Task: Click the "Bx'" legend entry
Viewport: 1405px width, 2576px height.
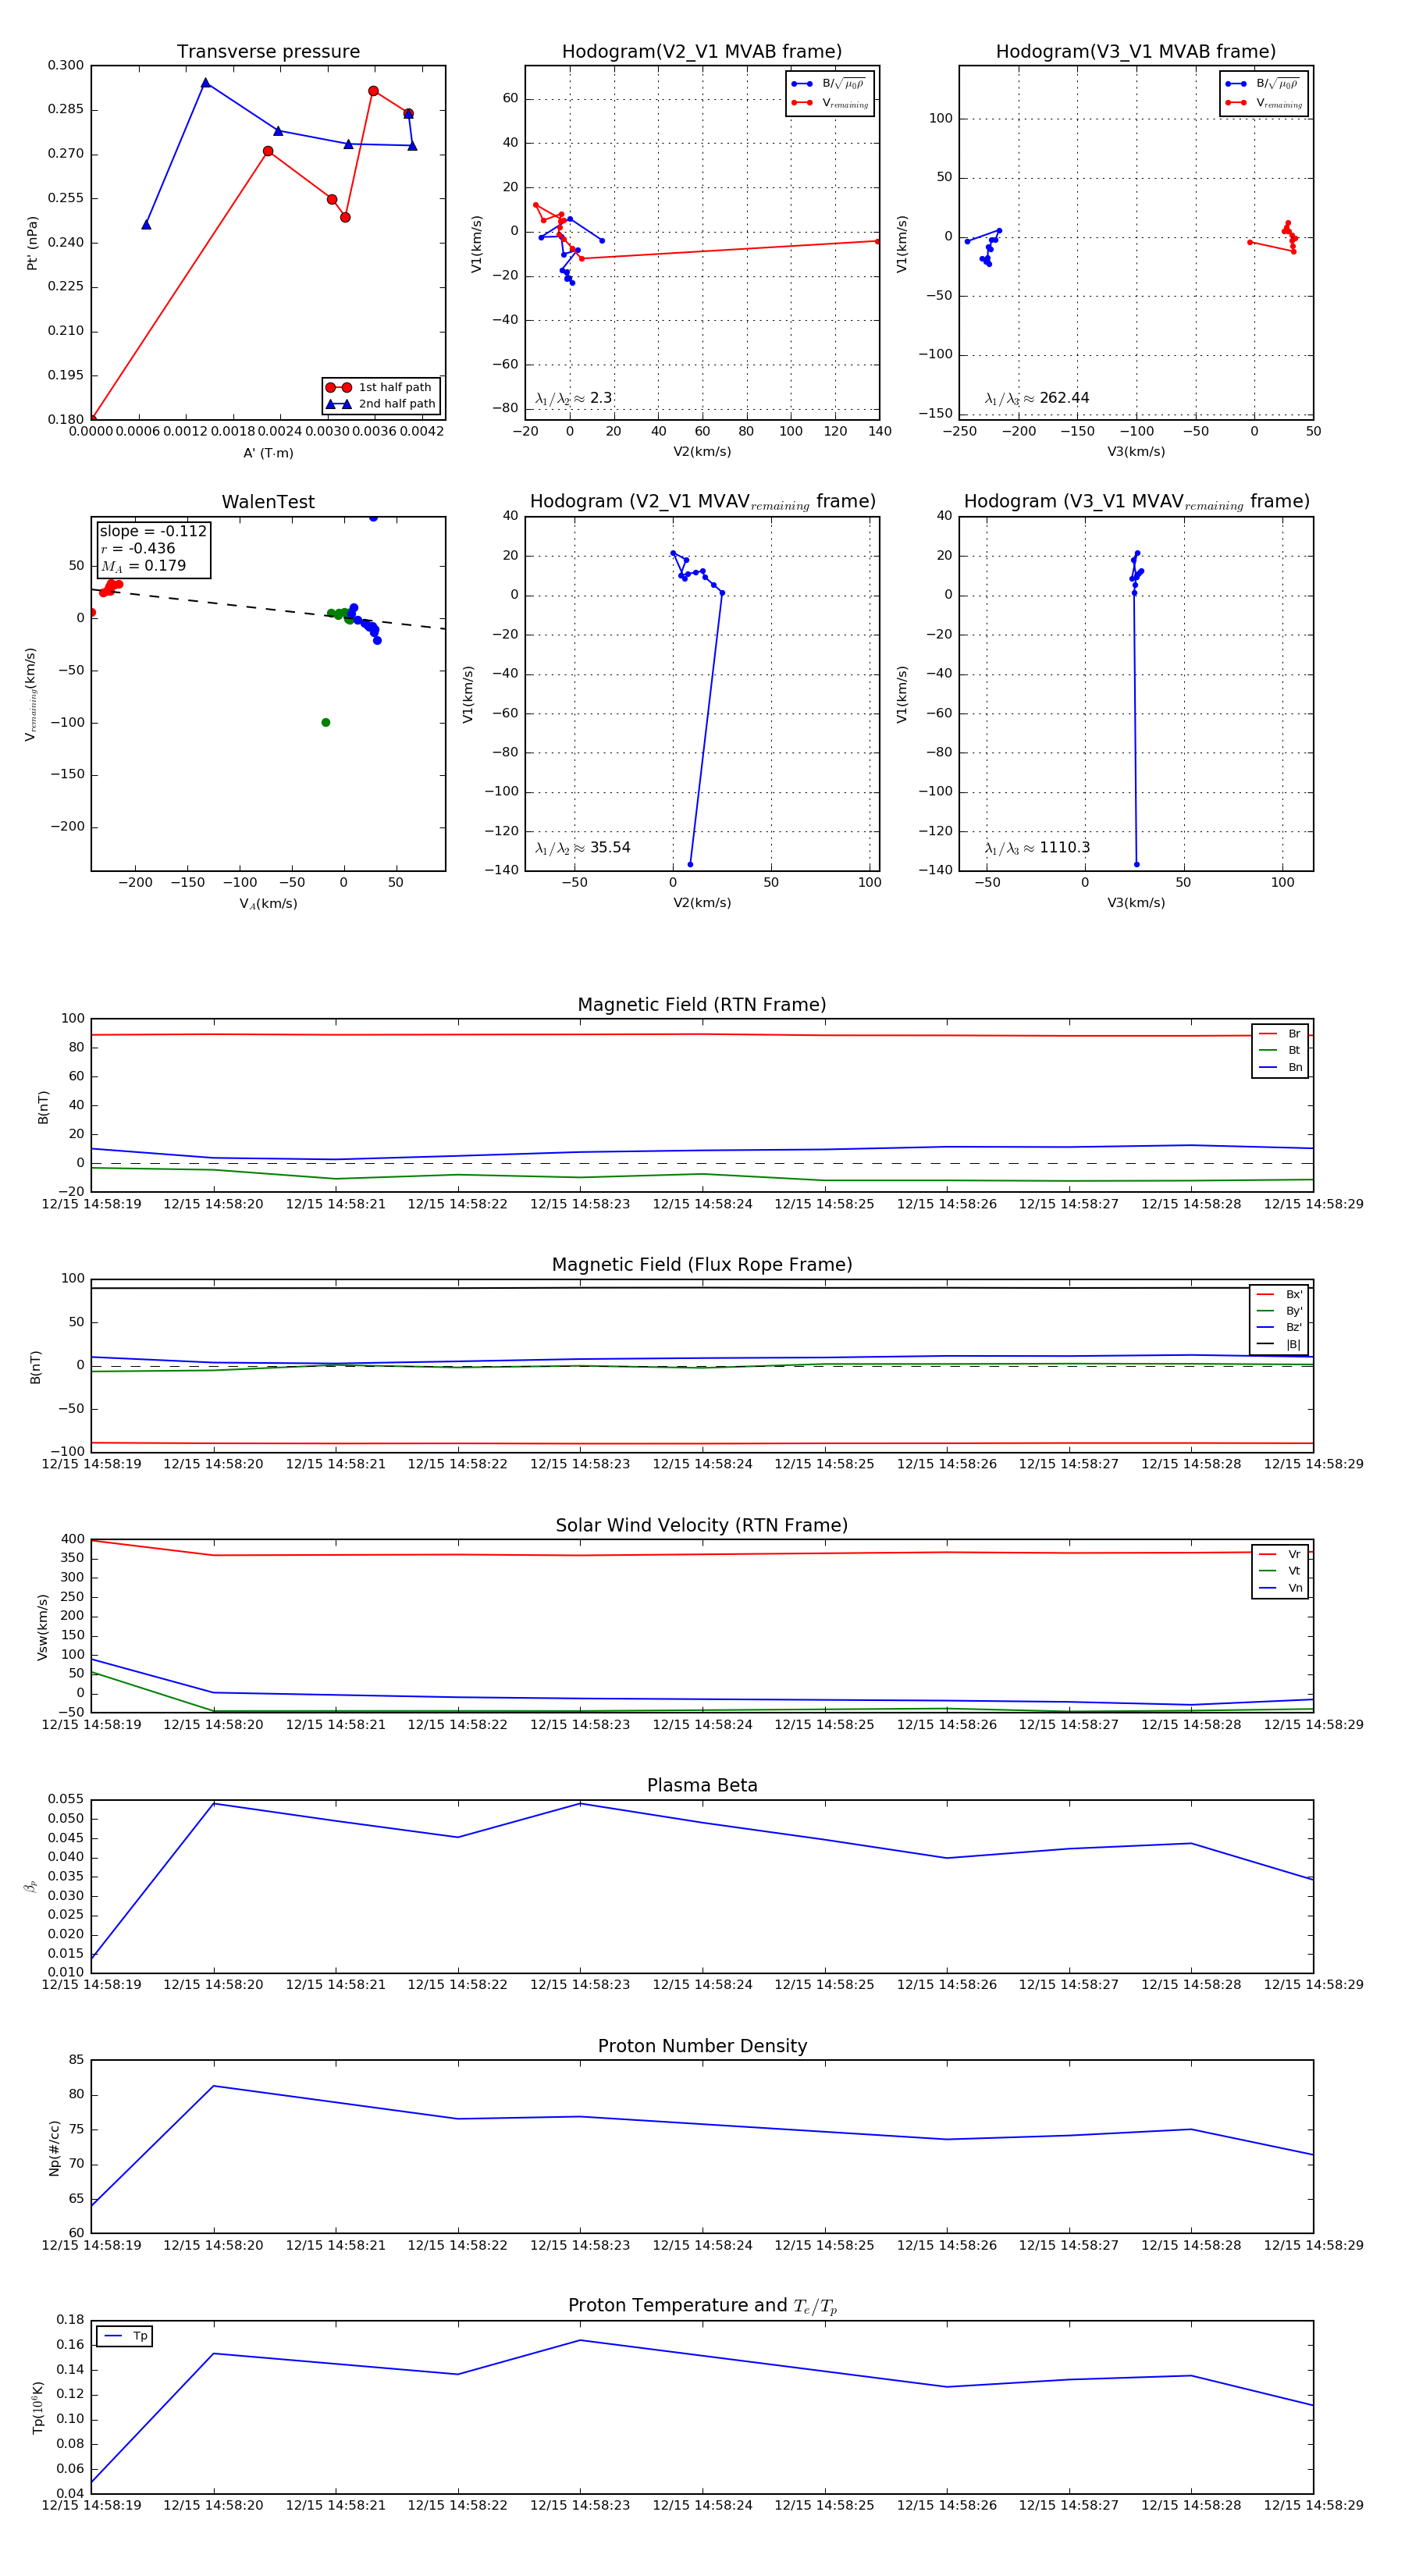Action: 1279,1294
